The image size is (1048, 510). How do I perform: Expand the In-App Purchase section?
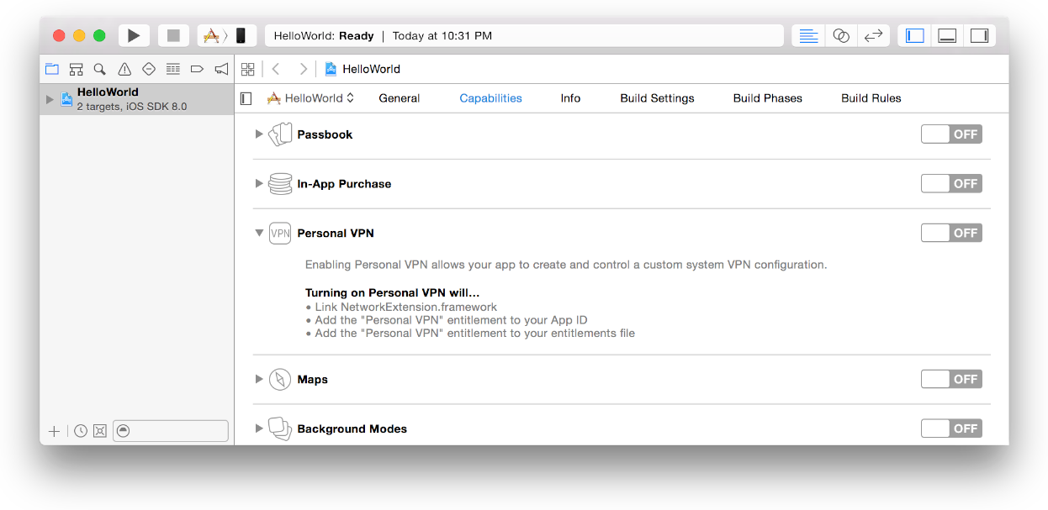259,184
